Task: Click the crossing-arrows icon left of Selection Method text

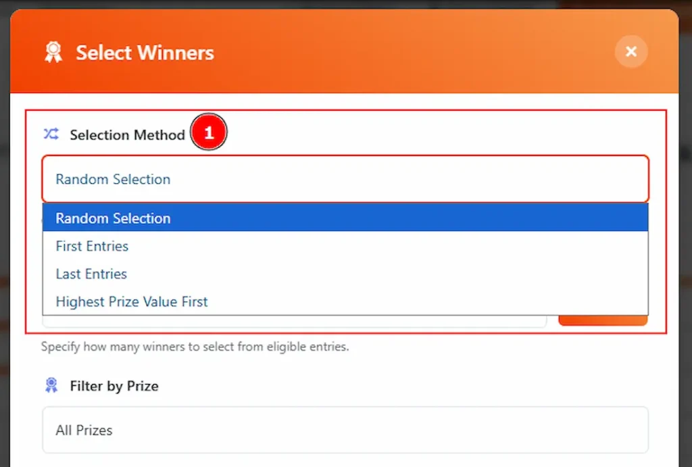Action: (50, 134)
